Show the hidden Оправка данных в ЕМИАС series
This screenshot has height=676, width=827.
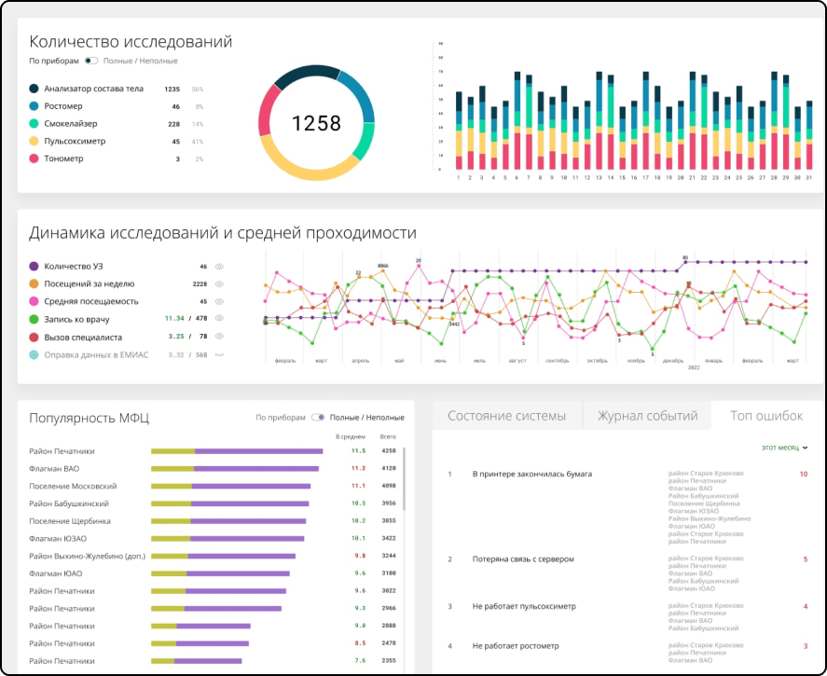click(219, 355)
